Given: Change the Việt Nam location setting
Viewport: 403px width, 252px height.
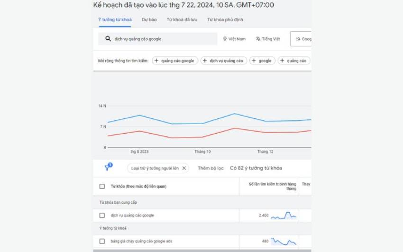Looking at the screenshot, I should tap(234, 39).
